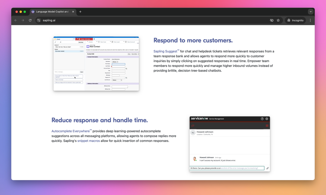Select the New Case tab in CRM demo

pos(102,42)
